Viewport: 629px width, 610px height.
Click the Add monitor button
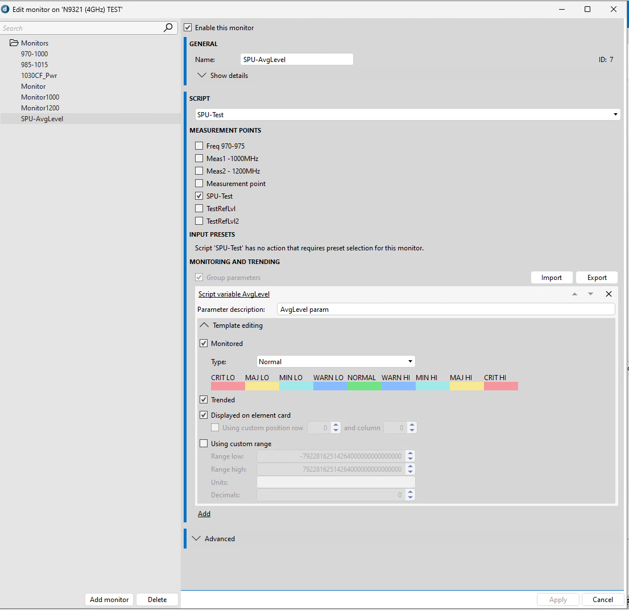pyautogui.click(x=109, y=599)
